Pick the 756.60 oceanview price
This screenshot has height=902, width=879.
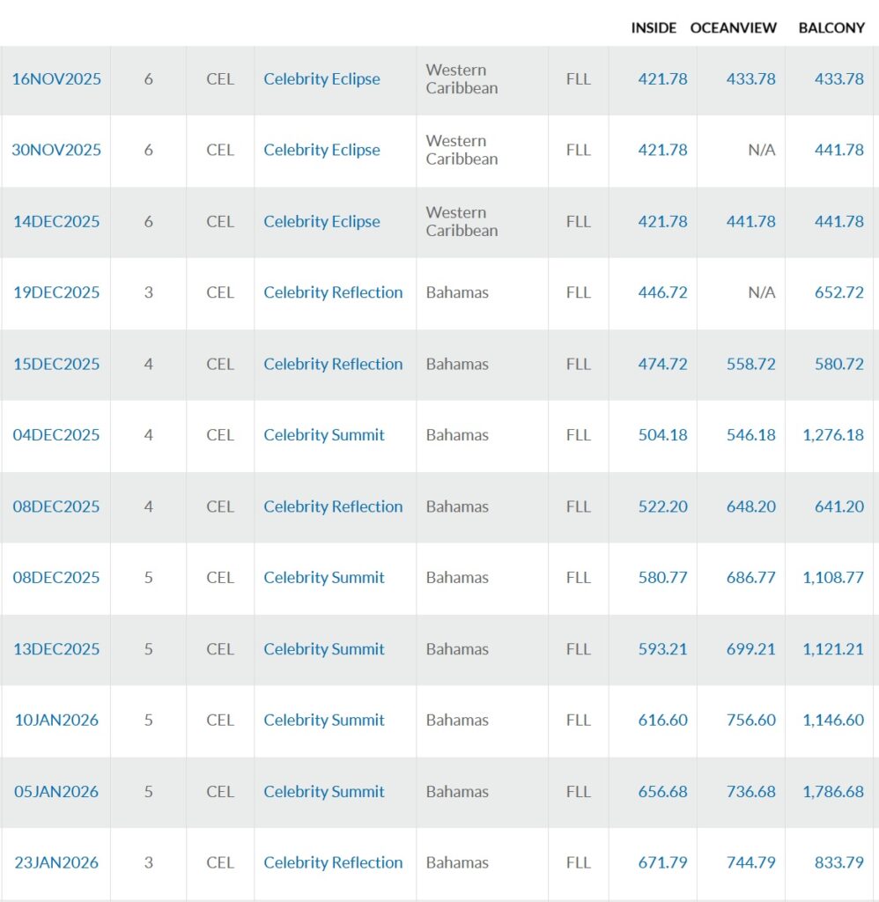pyautogui.click(x=750, y=721)
